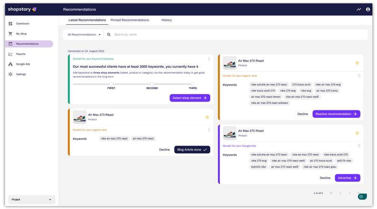Click the '1-4 of 4' pagination text
The width and height of the screenshot is (377, 209).
318,193
